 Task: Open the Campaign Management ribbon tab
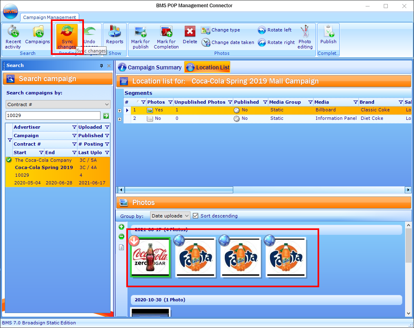(49, 17)
